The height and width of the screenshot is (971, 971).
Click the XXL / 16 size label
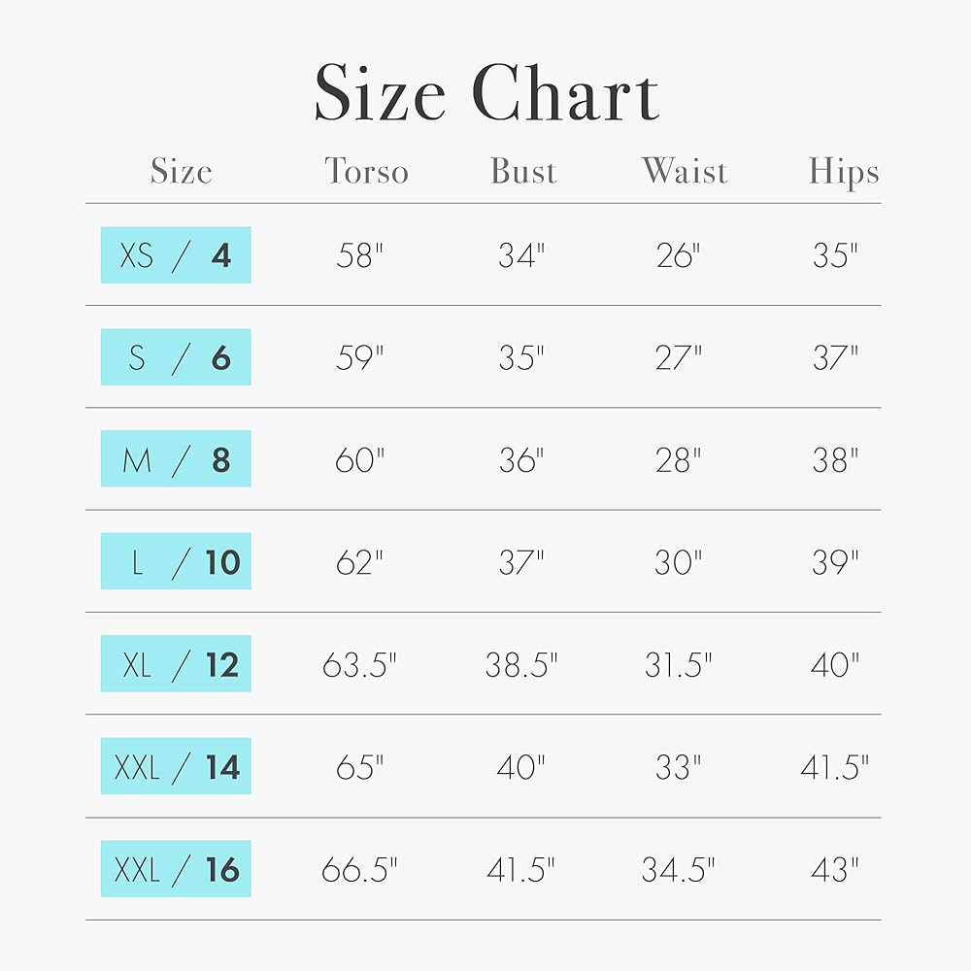point(176,869)
